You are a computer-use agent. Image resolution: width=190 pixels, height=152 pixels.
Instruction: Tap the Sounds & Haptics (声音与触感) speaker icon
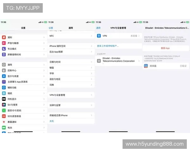point(4,43)
